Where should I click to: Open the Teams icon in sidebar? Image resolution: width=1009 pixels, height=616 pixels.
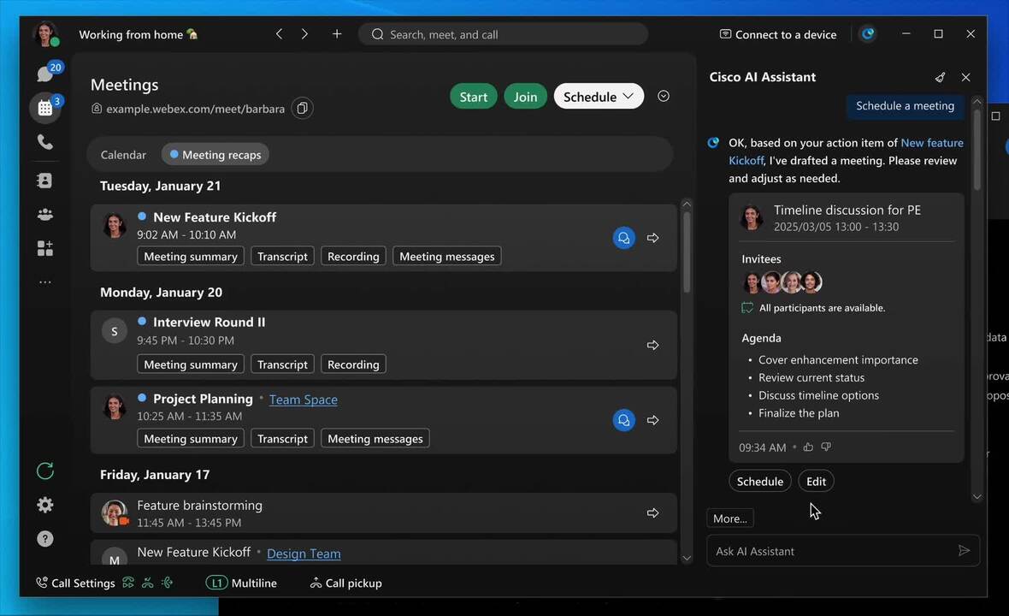click(x=45, y=215)
